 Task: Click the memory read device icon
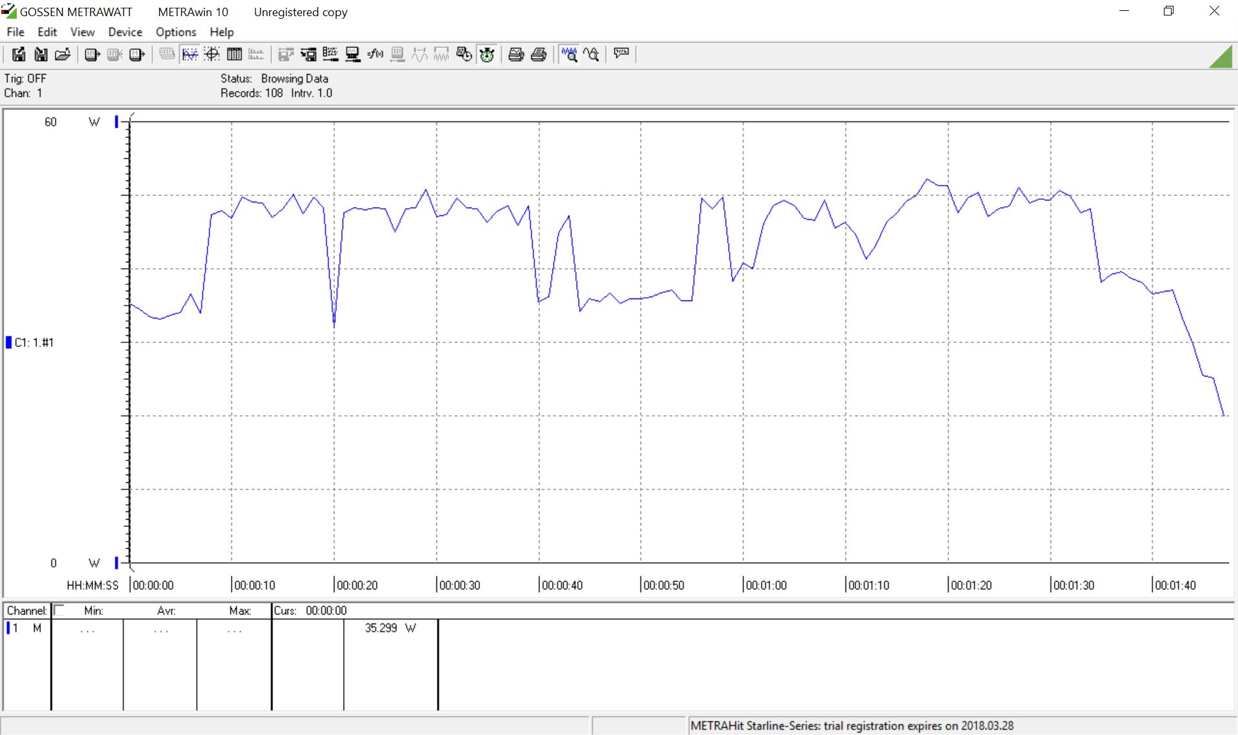click(137, 54)
